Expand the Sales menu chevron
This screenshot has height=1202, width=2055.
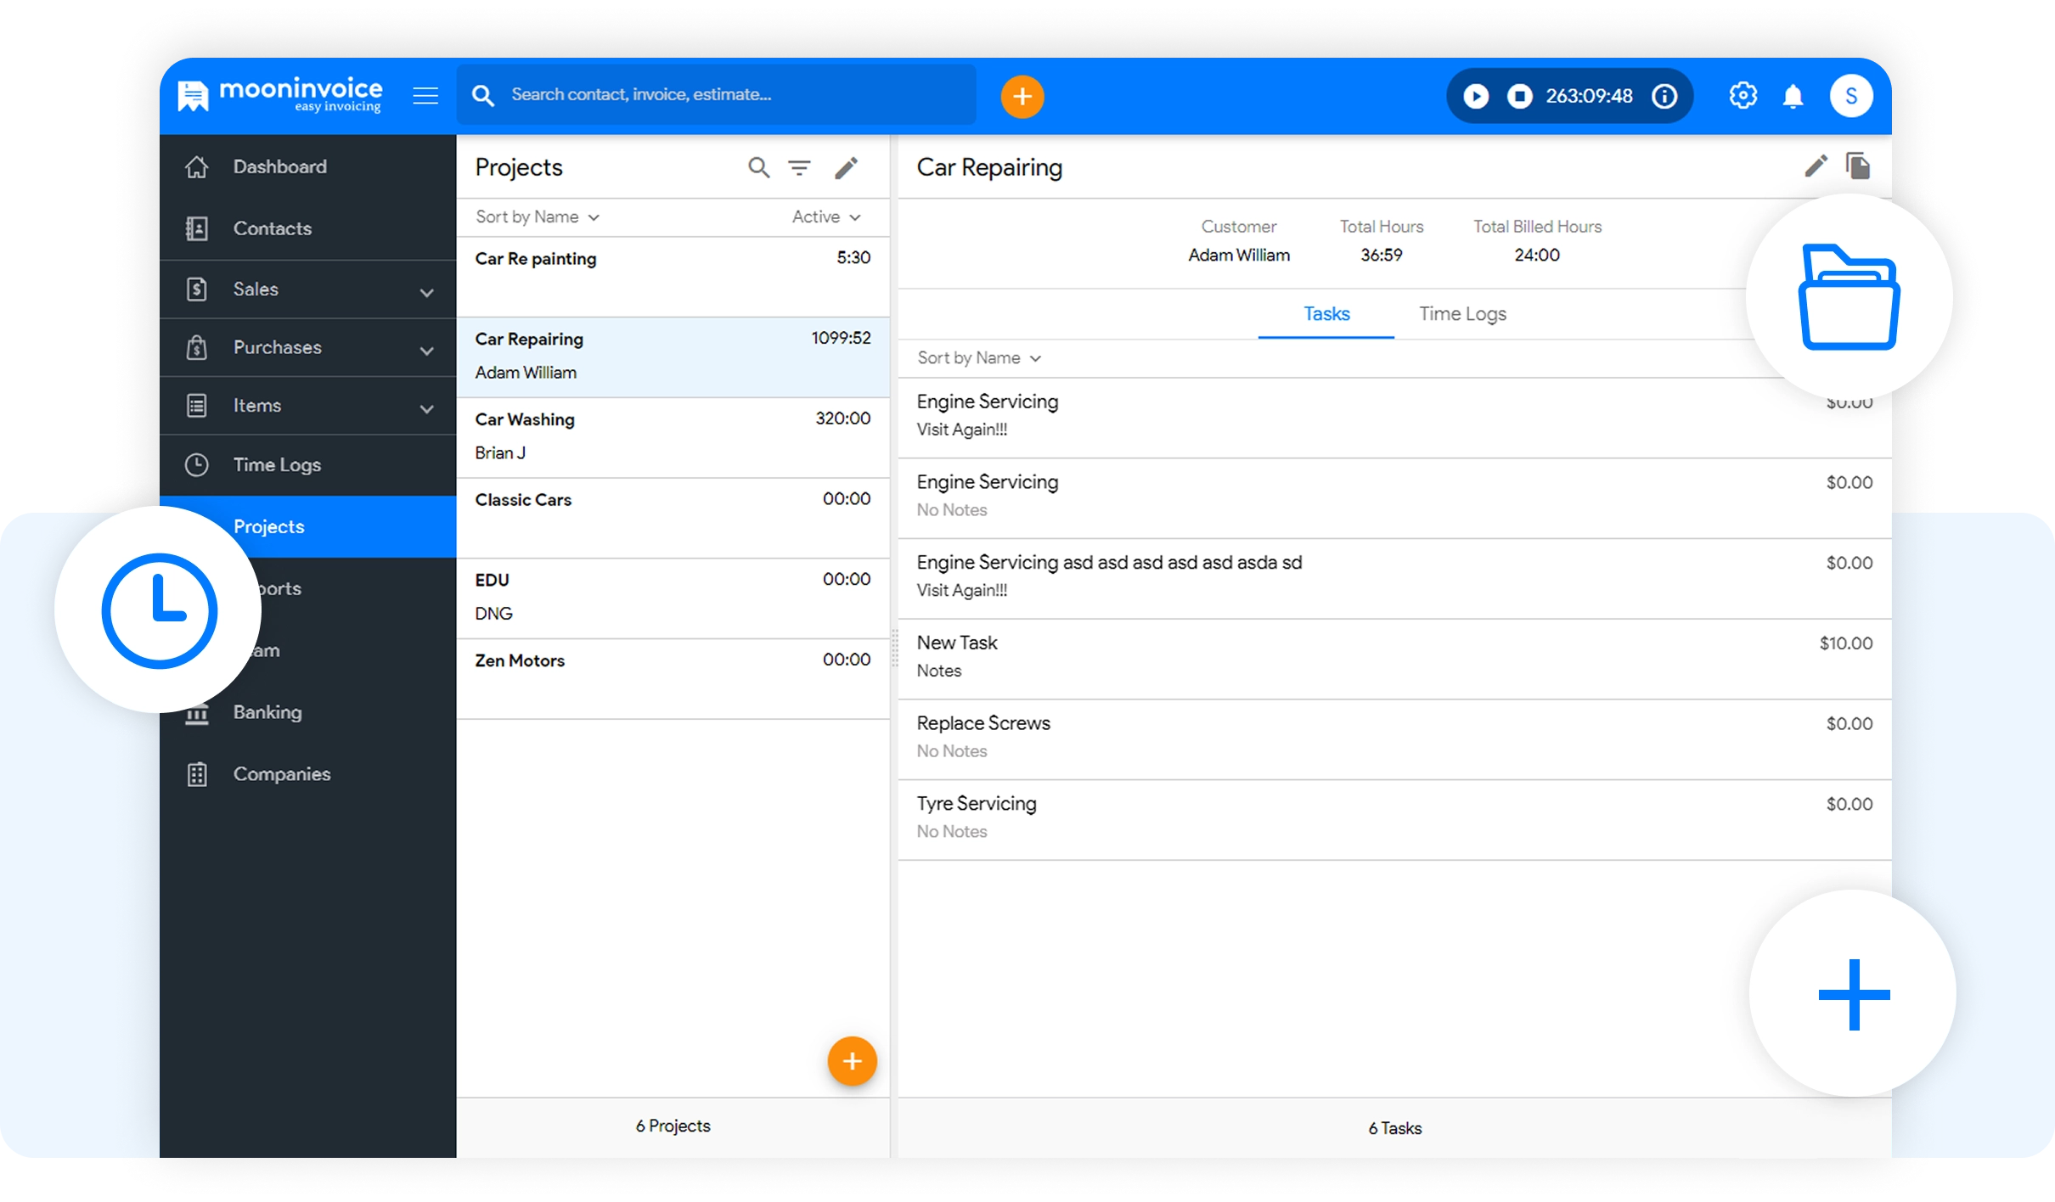point(426,292)
